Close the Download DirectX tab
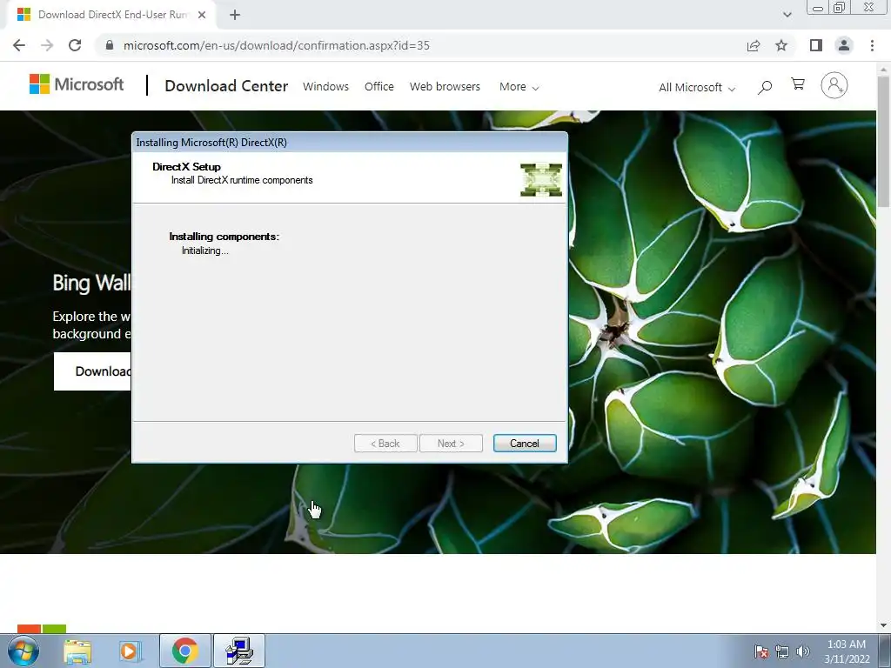Screen dimensions: 891x668 click(x=202, y=15)
